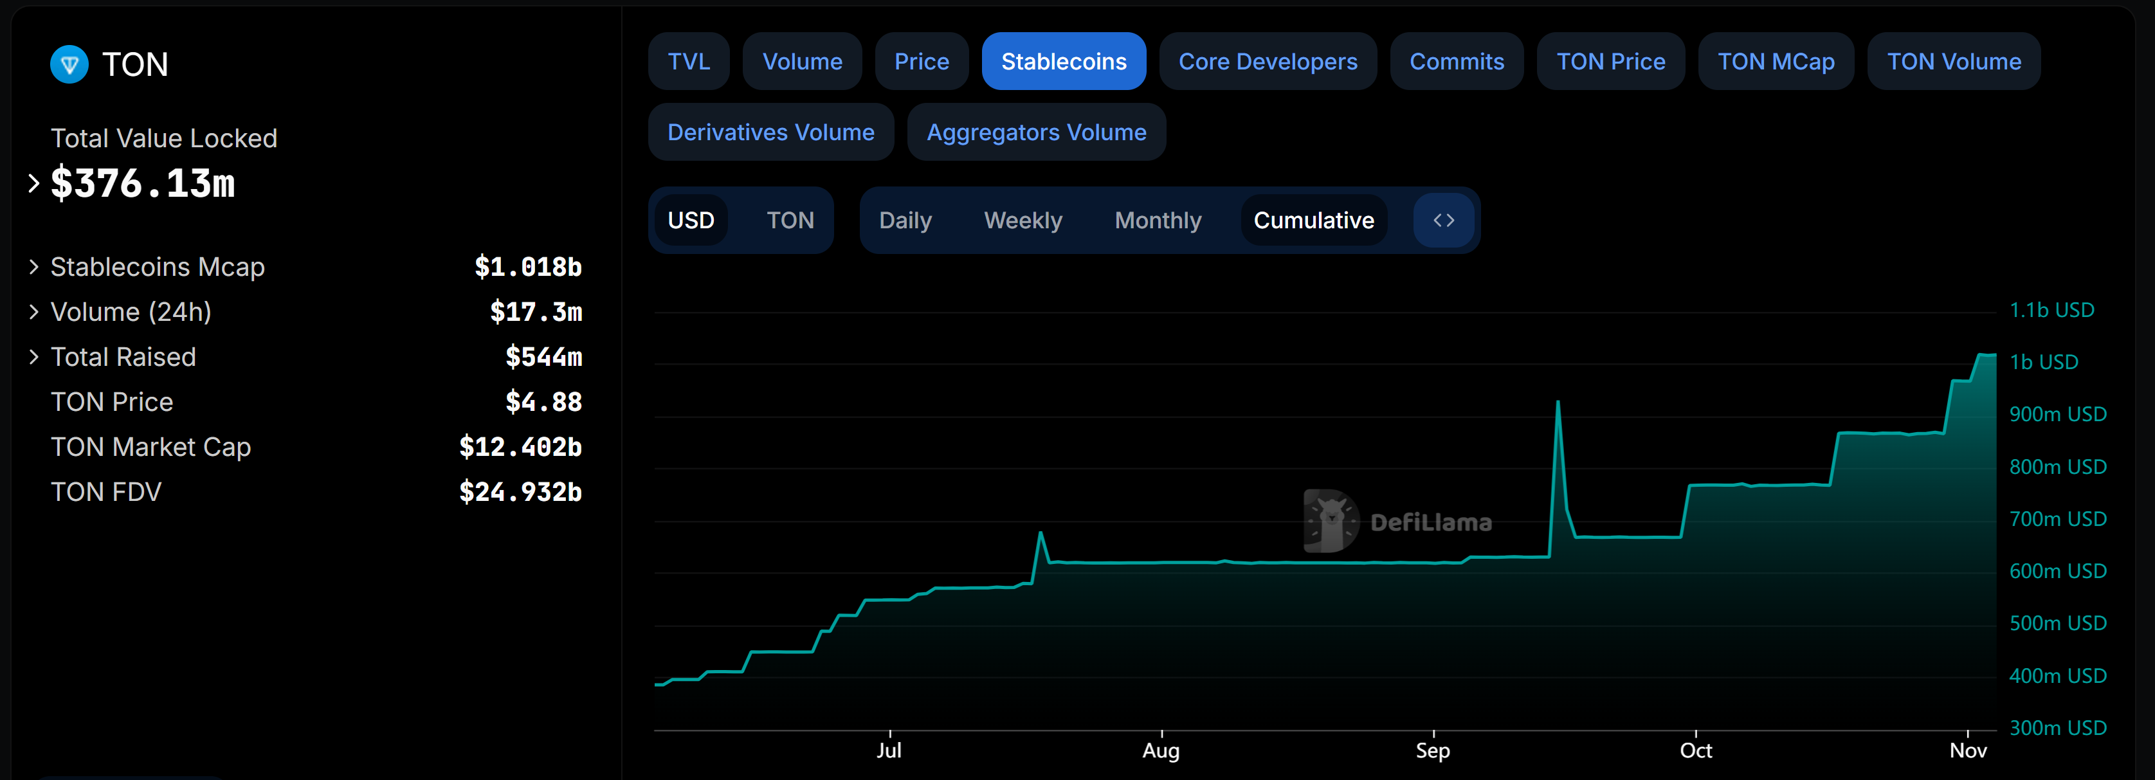
Task: Click the TON logo icon
Action: (69, 64)
